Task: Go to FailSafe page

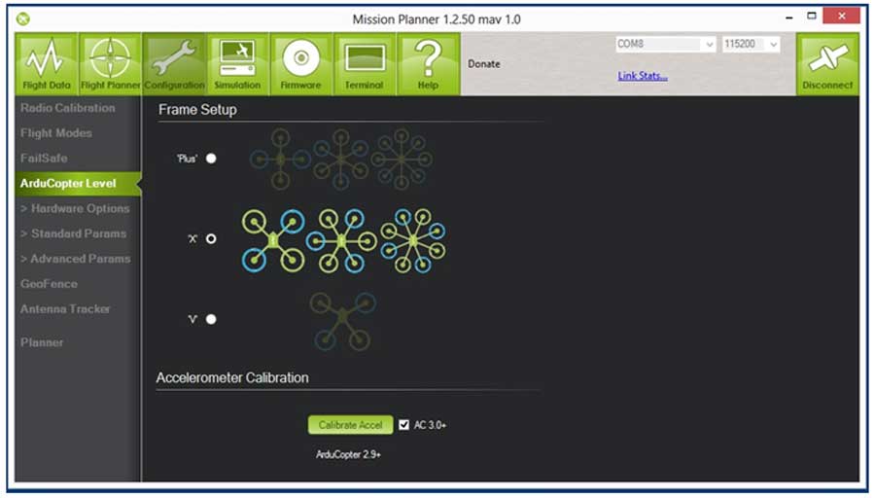Action: point(44,158)
